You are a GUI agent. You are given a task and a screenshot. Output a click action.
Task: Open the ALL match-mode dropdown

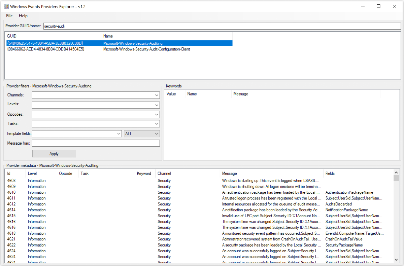(x=142, y=134)
